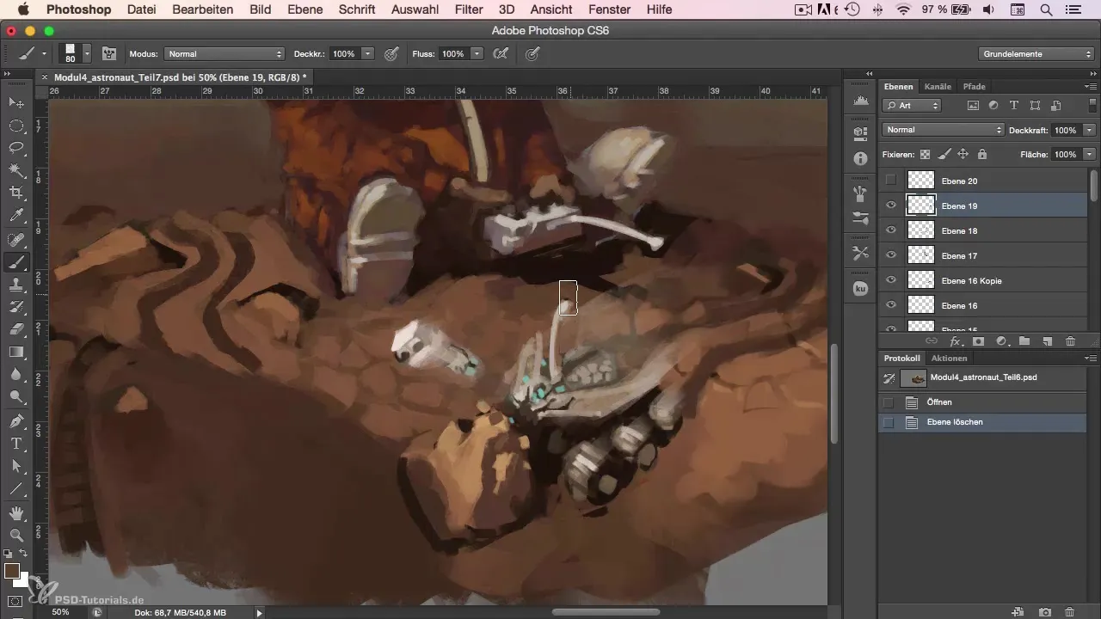Select the Gradient tool

click(x=16, y=352)
